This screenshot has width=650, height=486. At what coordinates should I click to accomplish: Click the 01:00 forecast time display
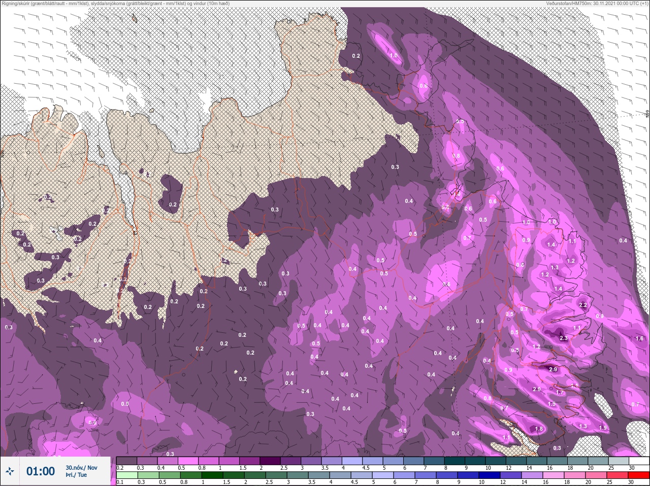pos(41,472)
